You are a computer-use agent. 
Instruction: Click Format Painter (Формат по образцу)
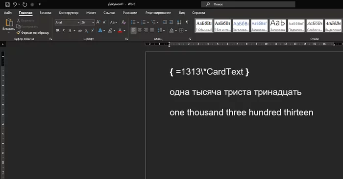(33, 33)
